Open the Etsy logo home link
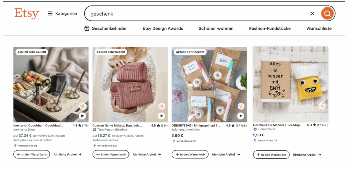This screenshot has width=349, height=171. point(27,13)
